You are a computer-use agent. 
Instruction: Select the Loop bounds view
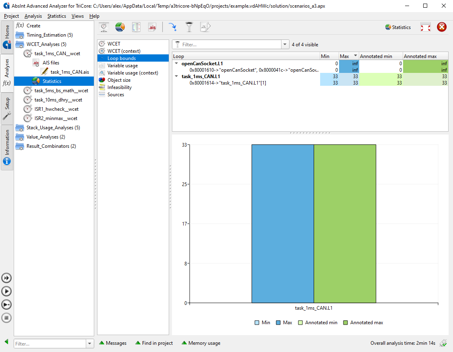(x=133, y=58)
